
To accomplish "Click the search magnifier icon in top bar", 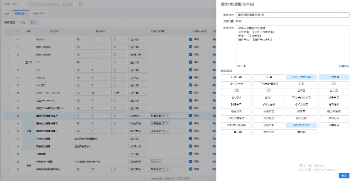I will pyautogui.click(x=81, y=4).
